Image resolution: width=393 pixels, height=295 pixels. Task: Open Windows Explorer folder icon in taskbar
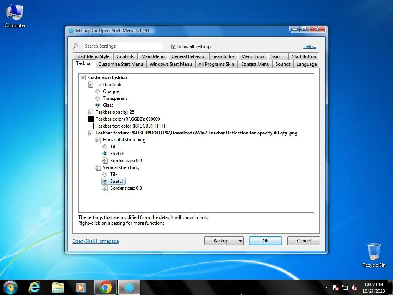pos(58,288)
